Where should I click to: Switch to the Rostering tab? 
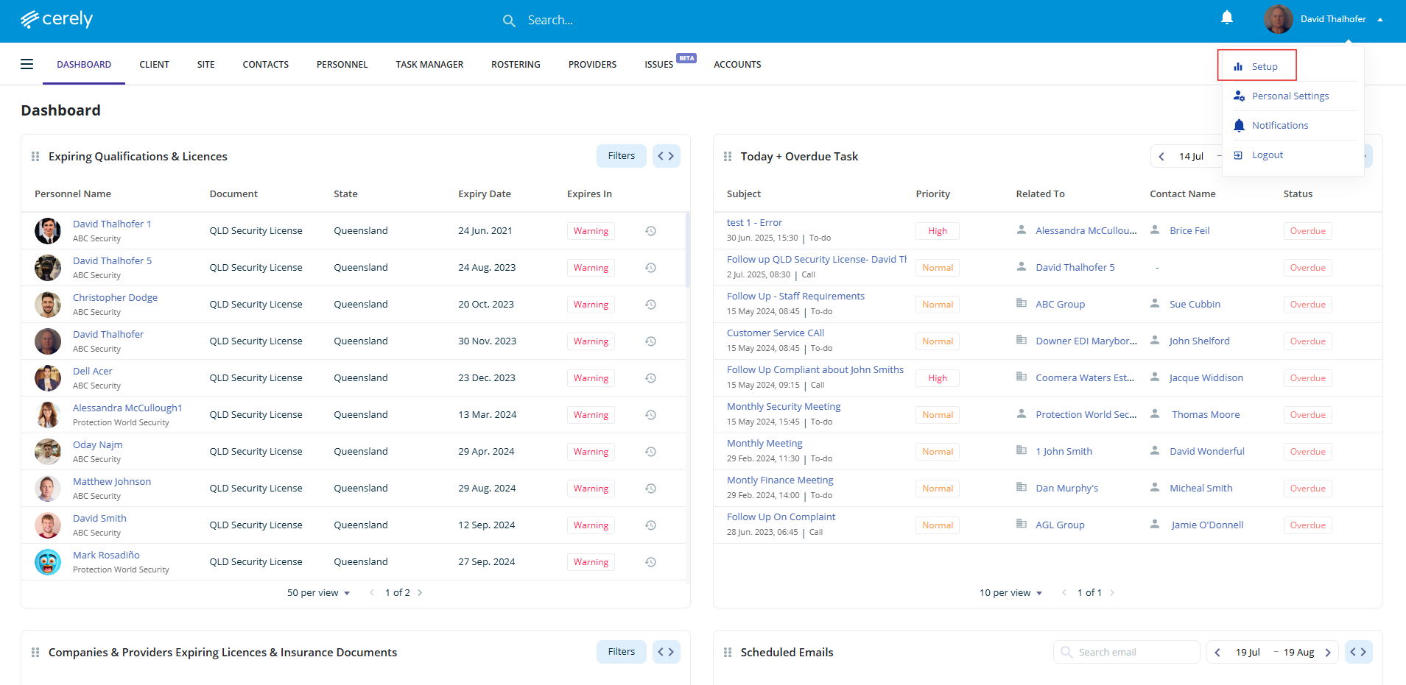[x=516, y=65]
